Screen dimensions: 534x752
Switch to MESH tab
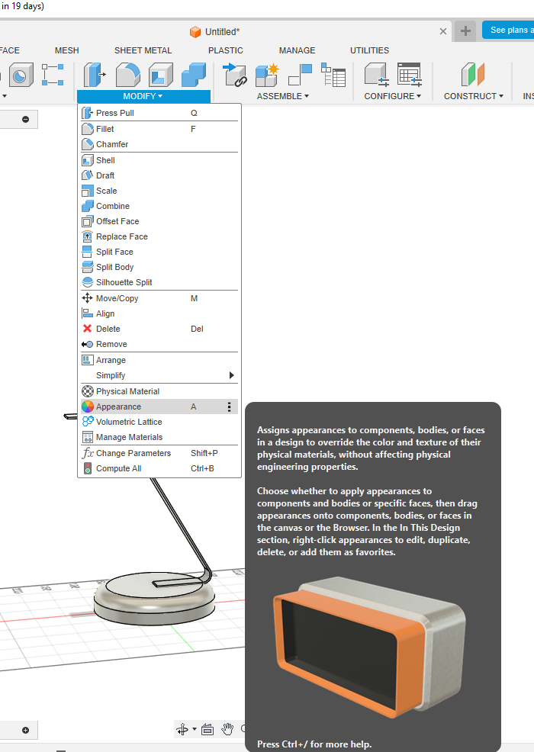click(x=66, y=50)
